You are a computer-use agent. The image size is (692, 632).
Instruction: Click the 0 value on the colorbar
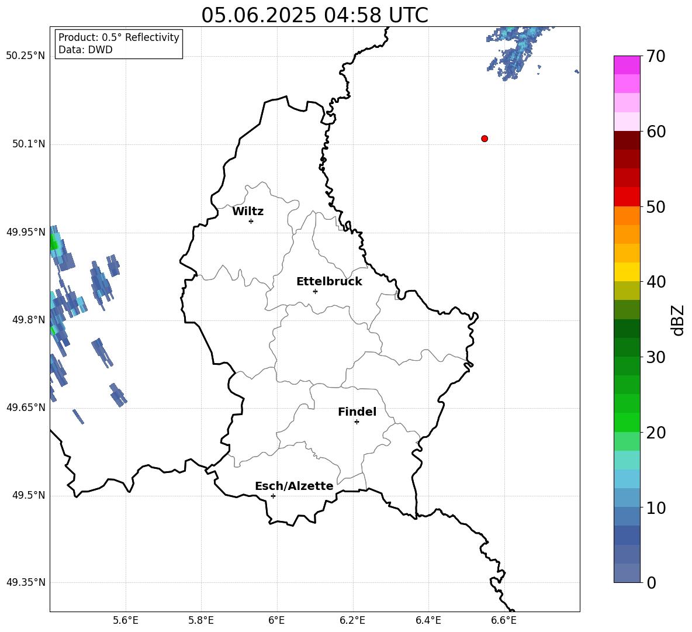(651, 582)
